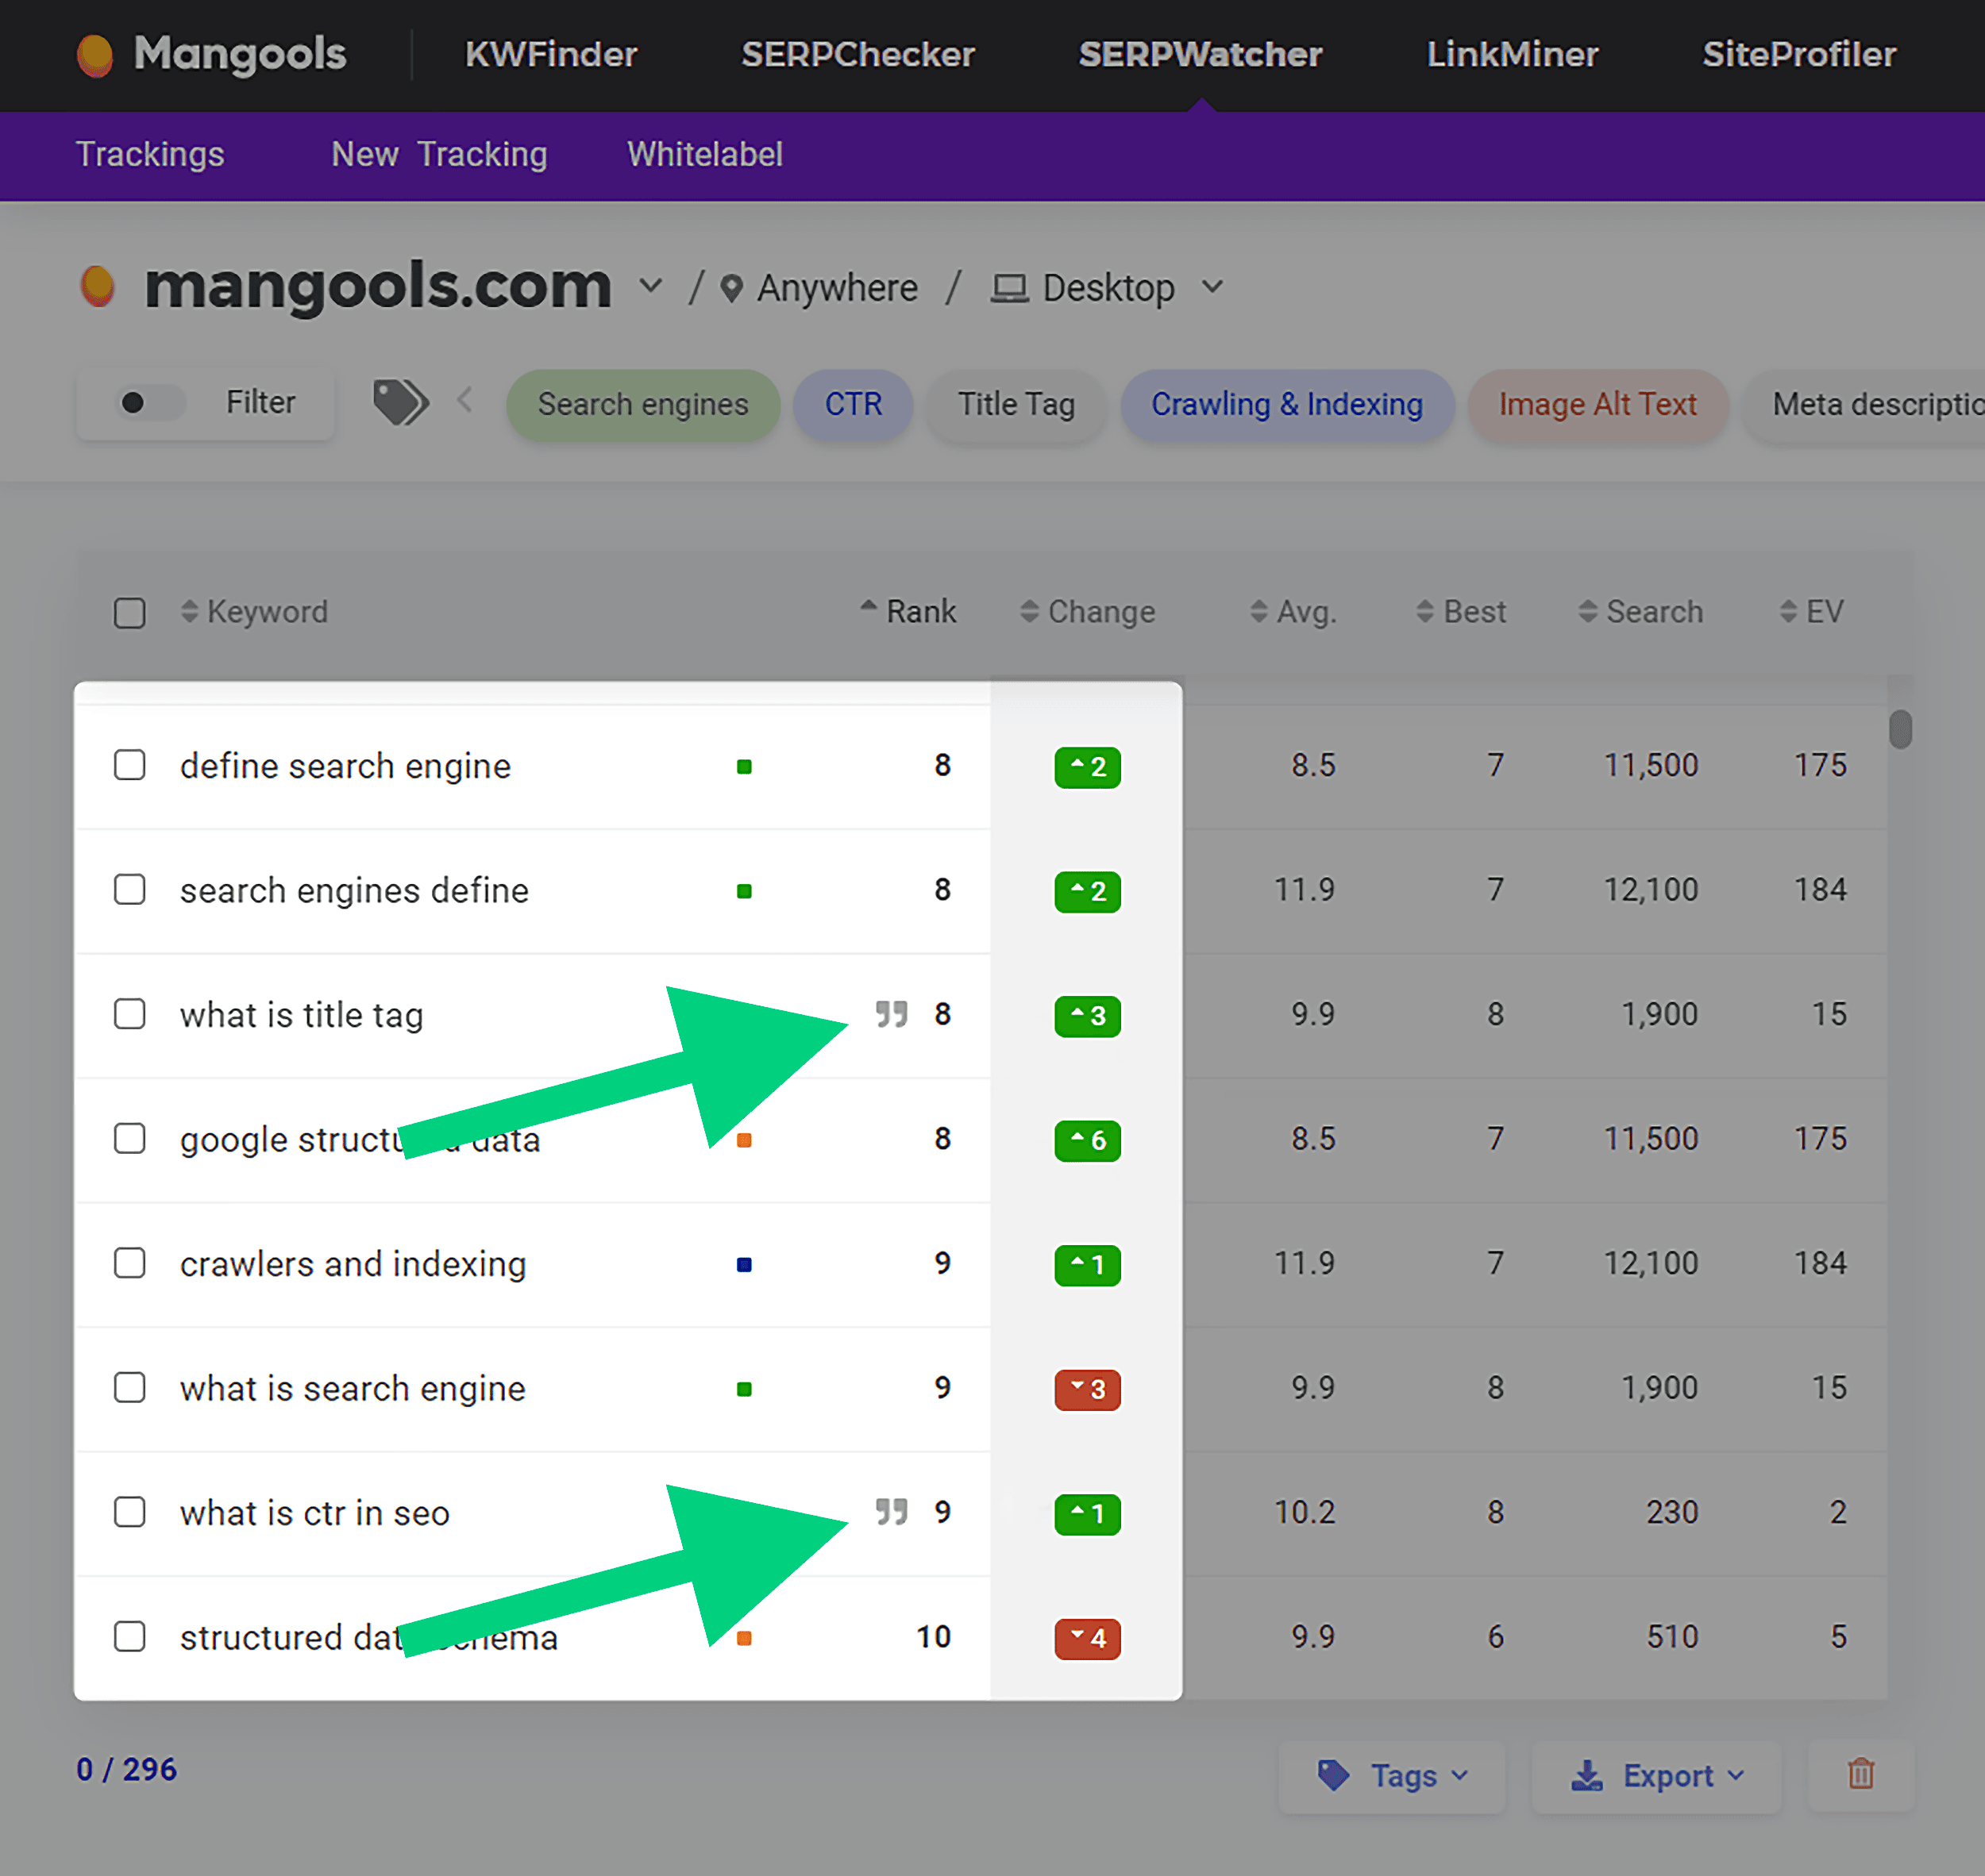Enable the Filter toggle switch
The width and height of the screenshot is (1985, 1876).
pyautogui.click(x=146, y=402)
